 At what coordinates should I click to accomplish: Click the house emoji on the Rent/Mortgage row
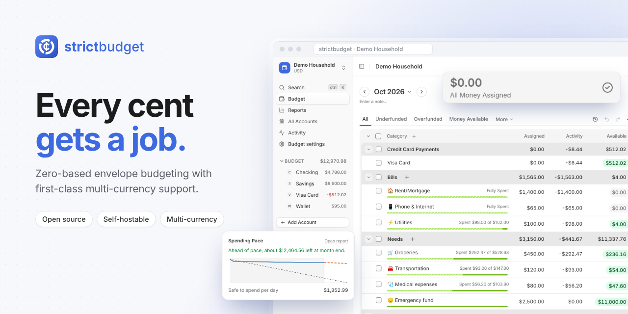coord(391,191)
